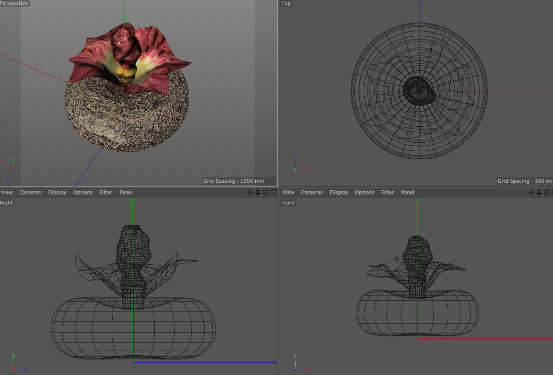
Task: Open the Filter menu in the Right viewport
Action: pos(106,192)
